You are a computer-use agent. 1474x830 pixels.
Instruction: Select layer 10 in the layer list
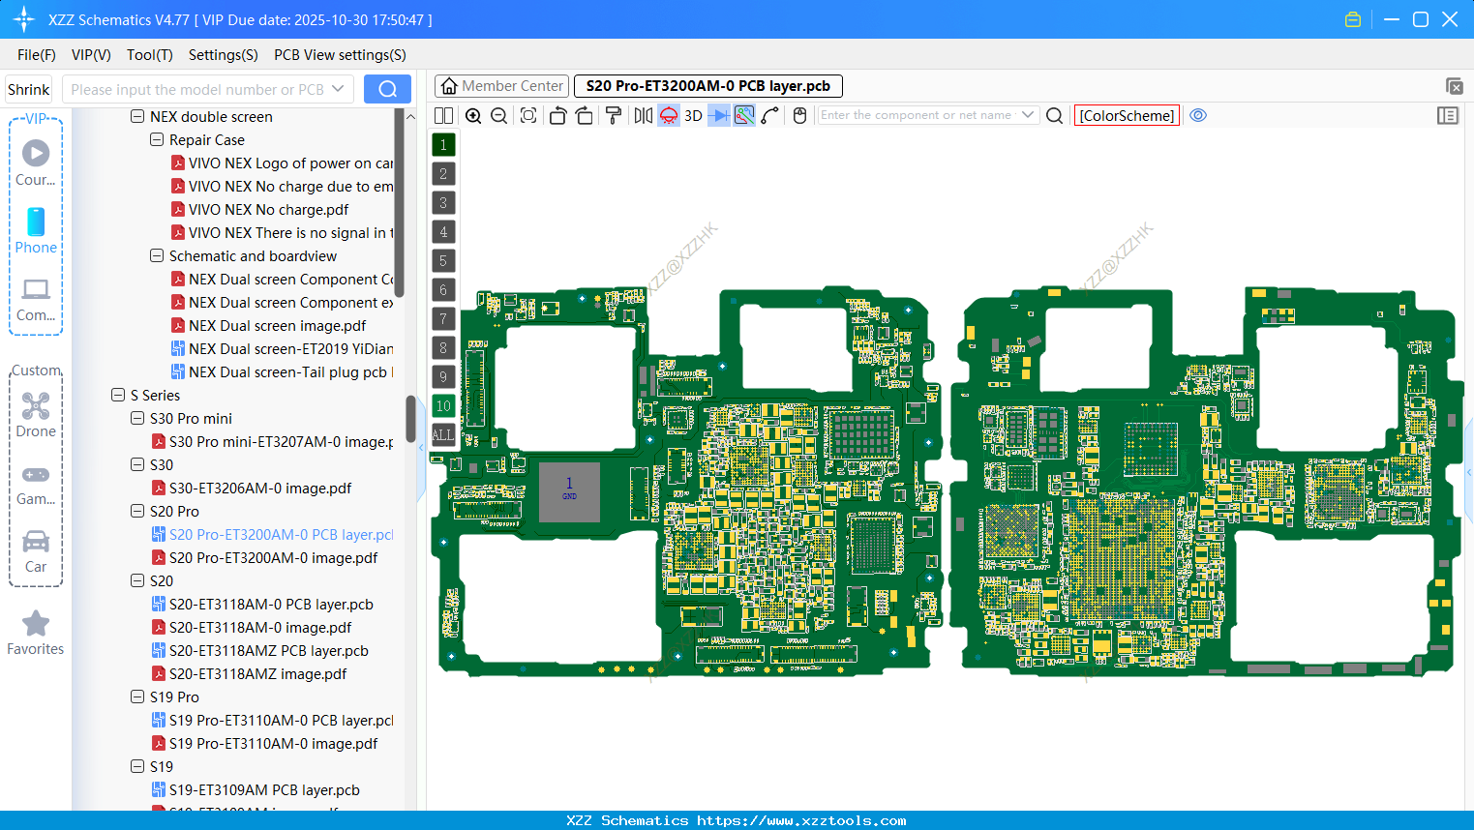(x=443, y=405)
